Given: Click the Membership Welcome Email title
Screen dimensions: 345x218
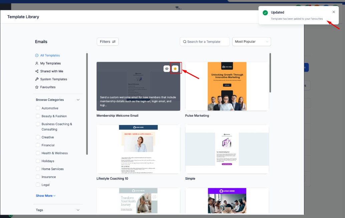Looking at the screenshot, I should [x=117, y=116].
